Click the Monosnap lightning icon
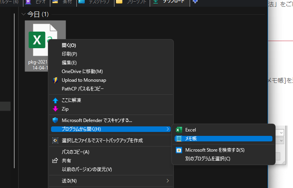293x188 pixels. pyautogui.click(x=55, y=80)
